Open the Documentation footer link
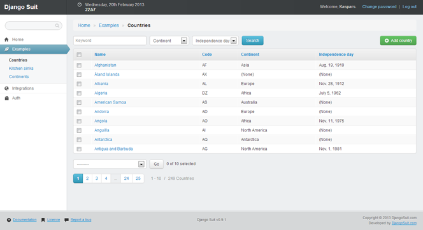Viewport: 423px width, 230px height. tap(25, 220)
